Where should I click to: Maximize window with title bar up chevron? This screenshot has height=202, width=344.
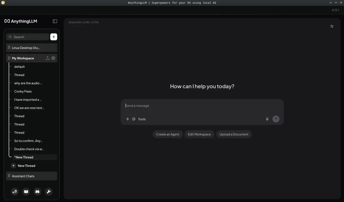[336, 3]
